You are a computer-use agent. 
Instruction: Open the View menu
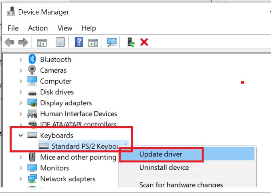[65, 28]
